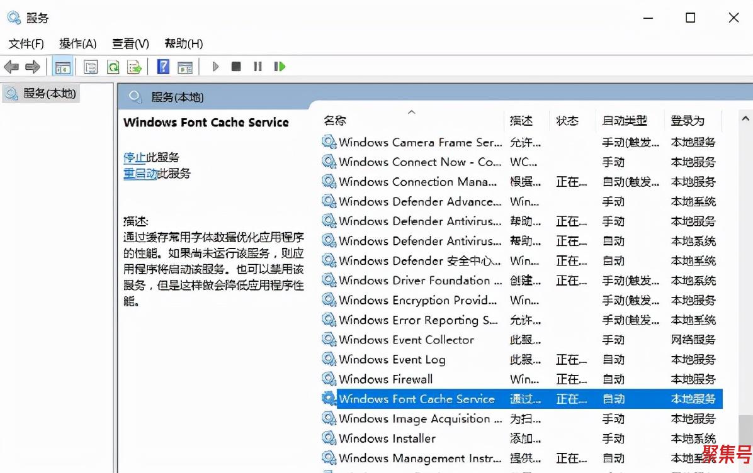Click the 停止 stop this service link

pyautogui.click(x=135, y=157)
